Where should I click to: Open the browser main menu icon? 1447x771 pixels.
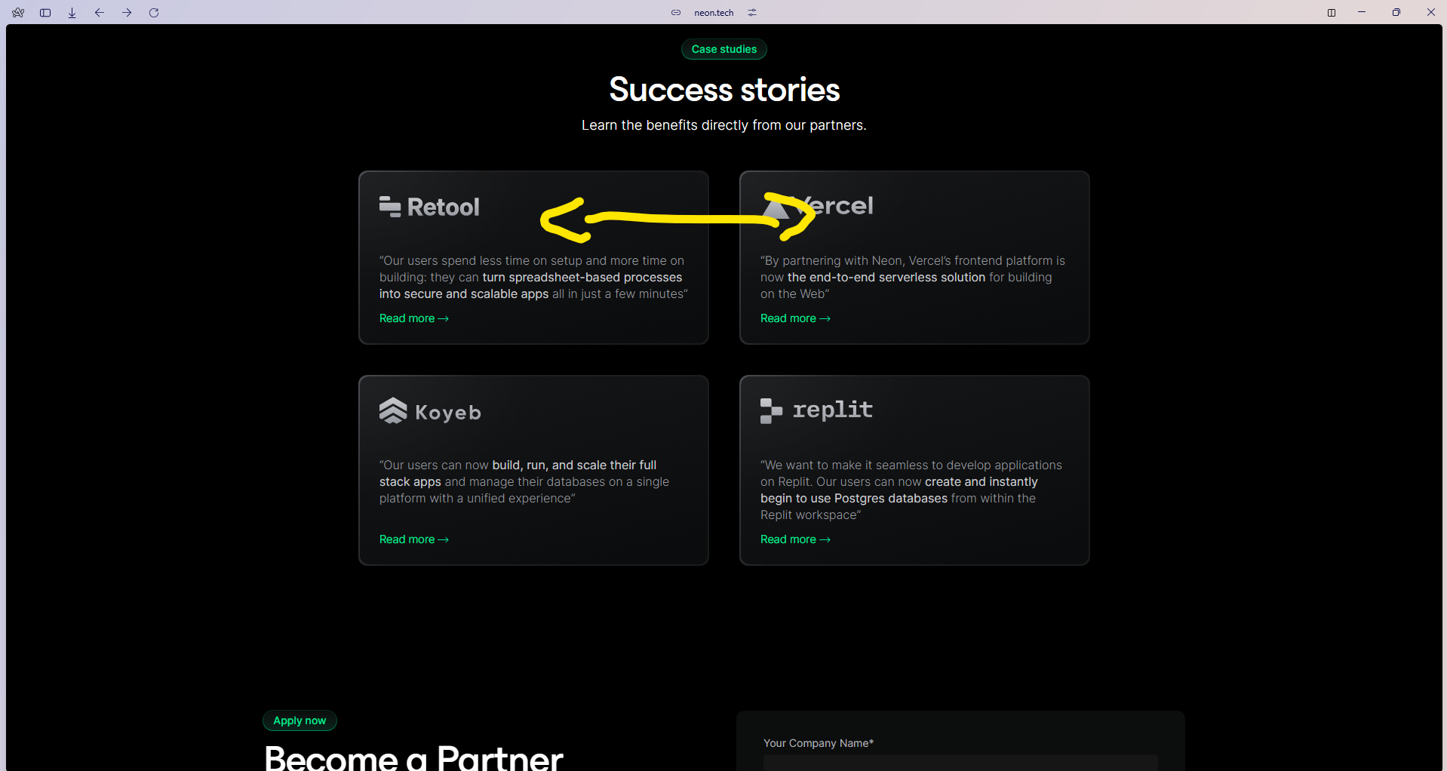pyautogui.click(x=18, y=13)
